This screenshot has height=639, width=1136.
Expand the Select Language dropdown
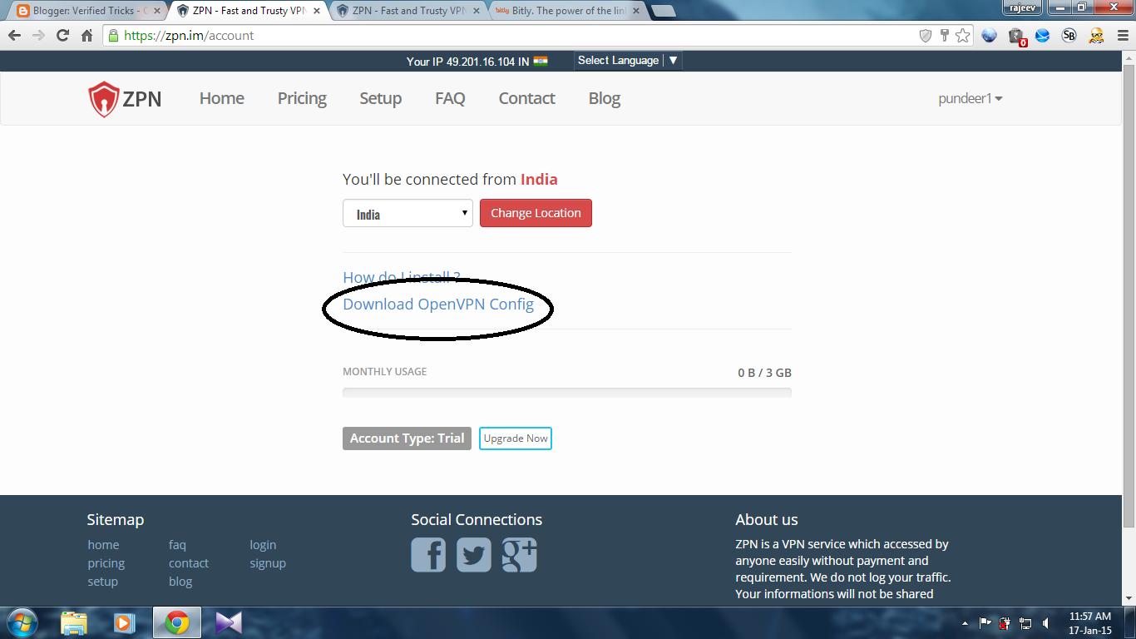[629, 61]
